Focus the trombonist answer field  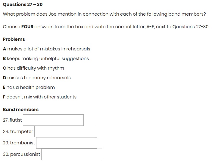pos(67,143)
